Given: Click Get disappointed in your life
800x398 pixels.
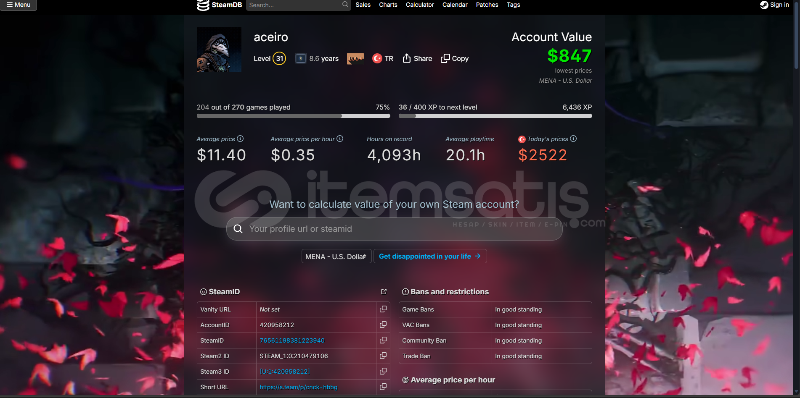Looking at the screenshot, I should pos(430,256).
